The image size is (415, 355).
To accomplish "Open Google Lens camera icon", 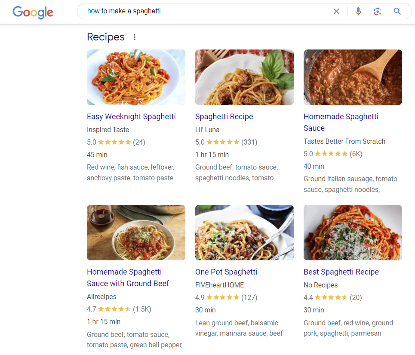I will pyautogui.click(x=378, y=11).
